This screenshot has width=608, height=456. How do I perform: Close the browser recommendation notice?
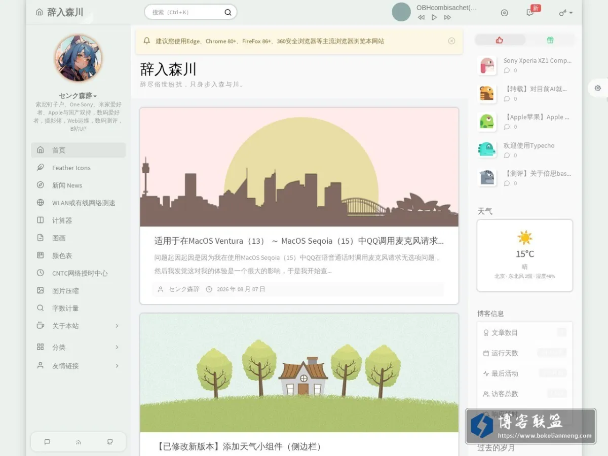[451, 41]
